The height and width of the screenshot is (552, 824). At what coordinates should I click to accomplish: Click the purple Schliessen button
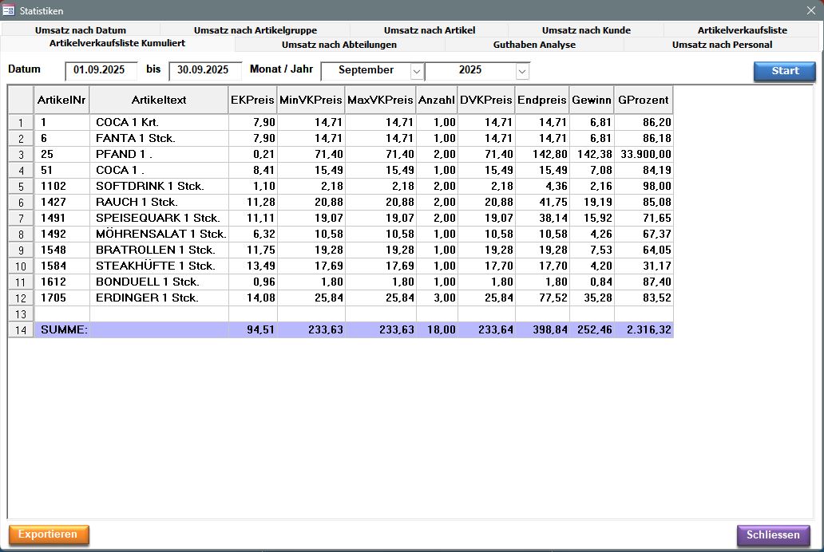point(773,534)
